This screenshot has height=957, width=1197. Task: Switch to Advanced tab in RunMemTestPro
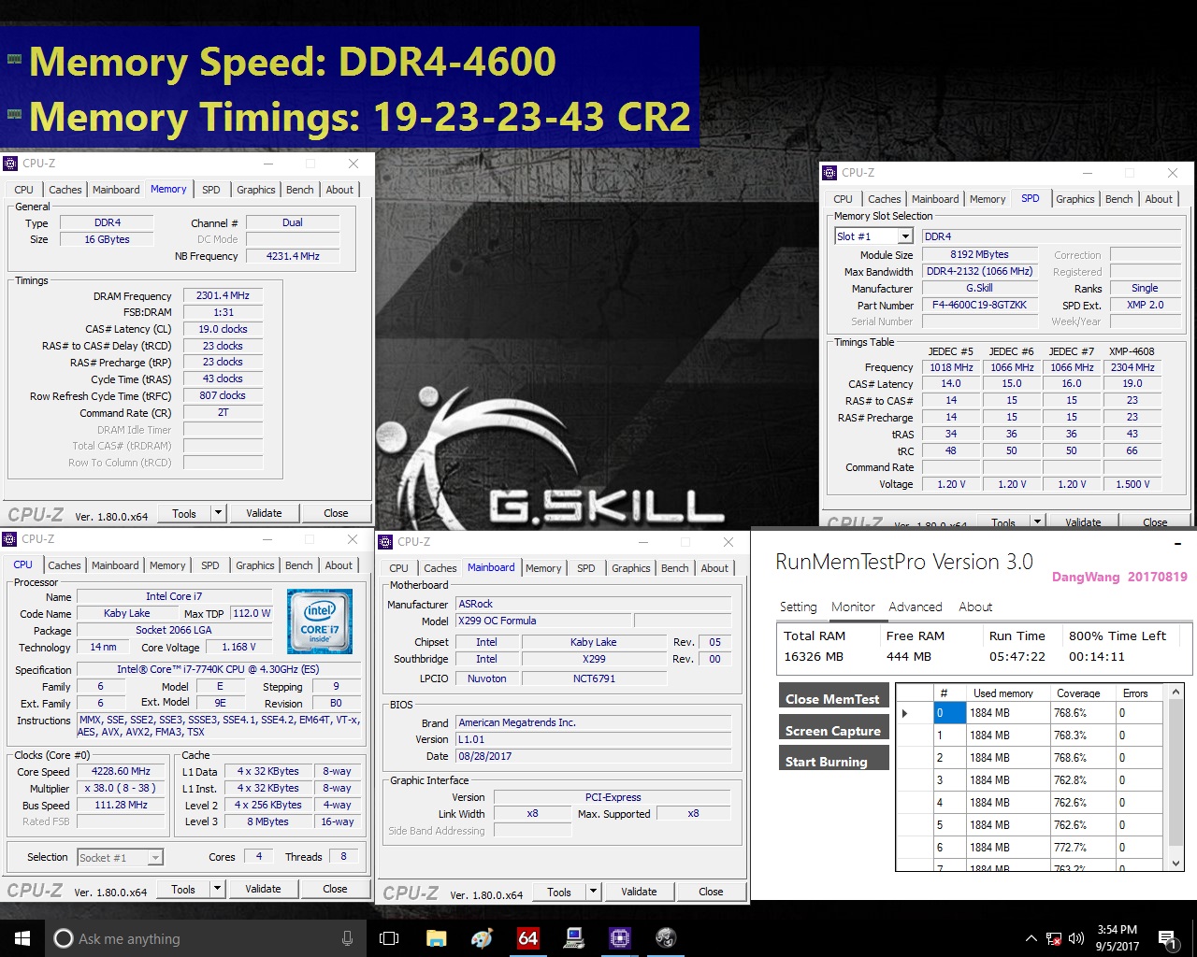point(915,607)
